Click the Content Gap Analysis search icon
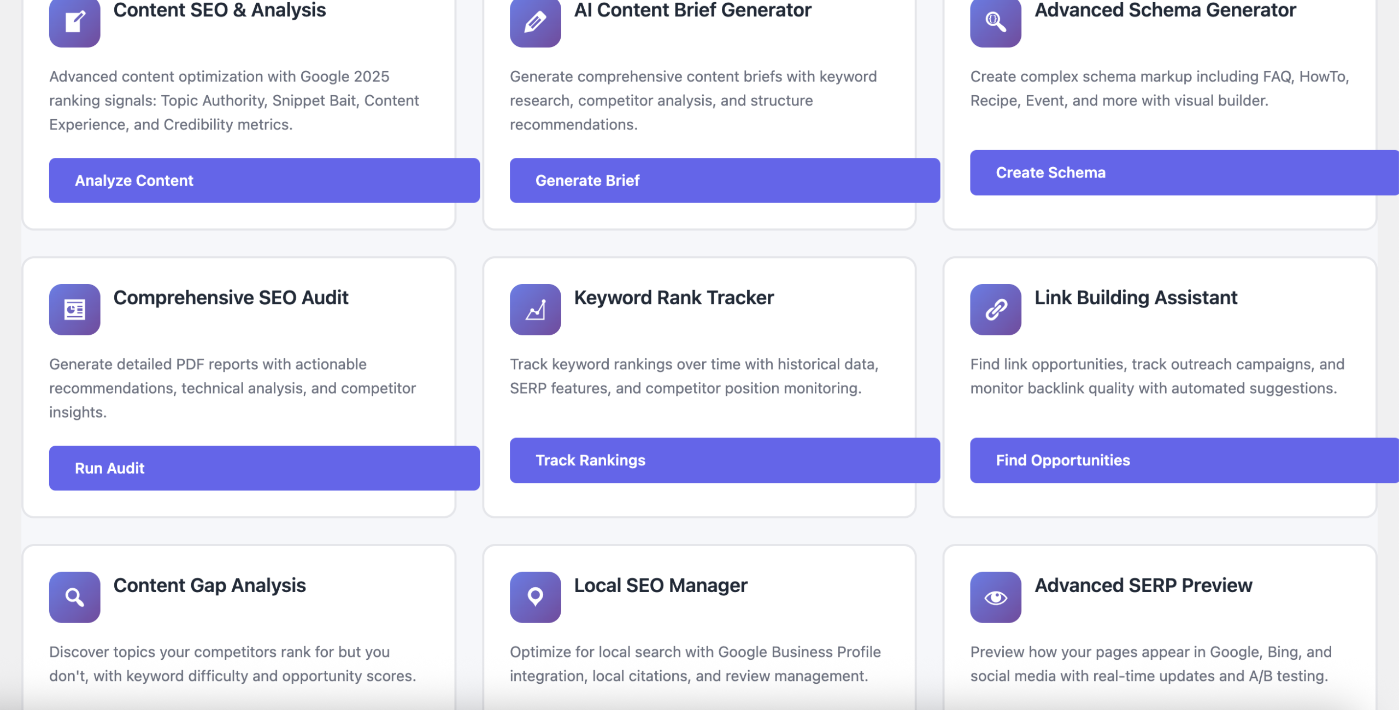 click(x=74, y=597)
